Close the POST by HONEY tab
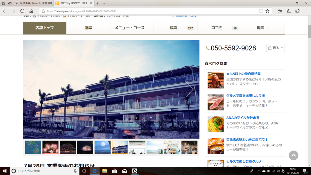This screenshot has width=311, height=175. 91,3
